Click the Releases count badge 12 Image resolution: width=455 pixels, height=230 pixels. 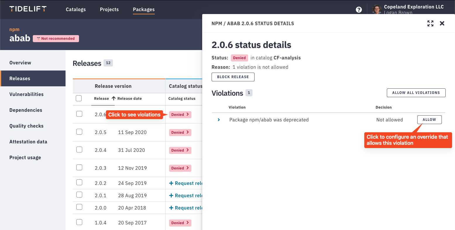[108, 63]
